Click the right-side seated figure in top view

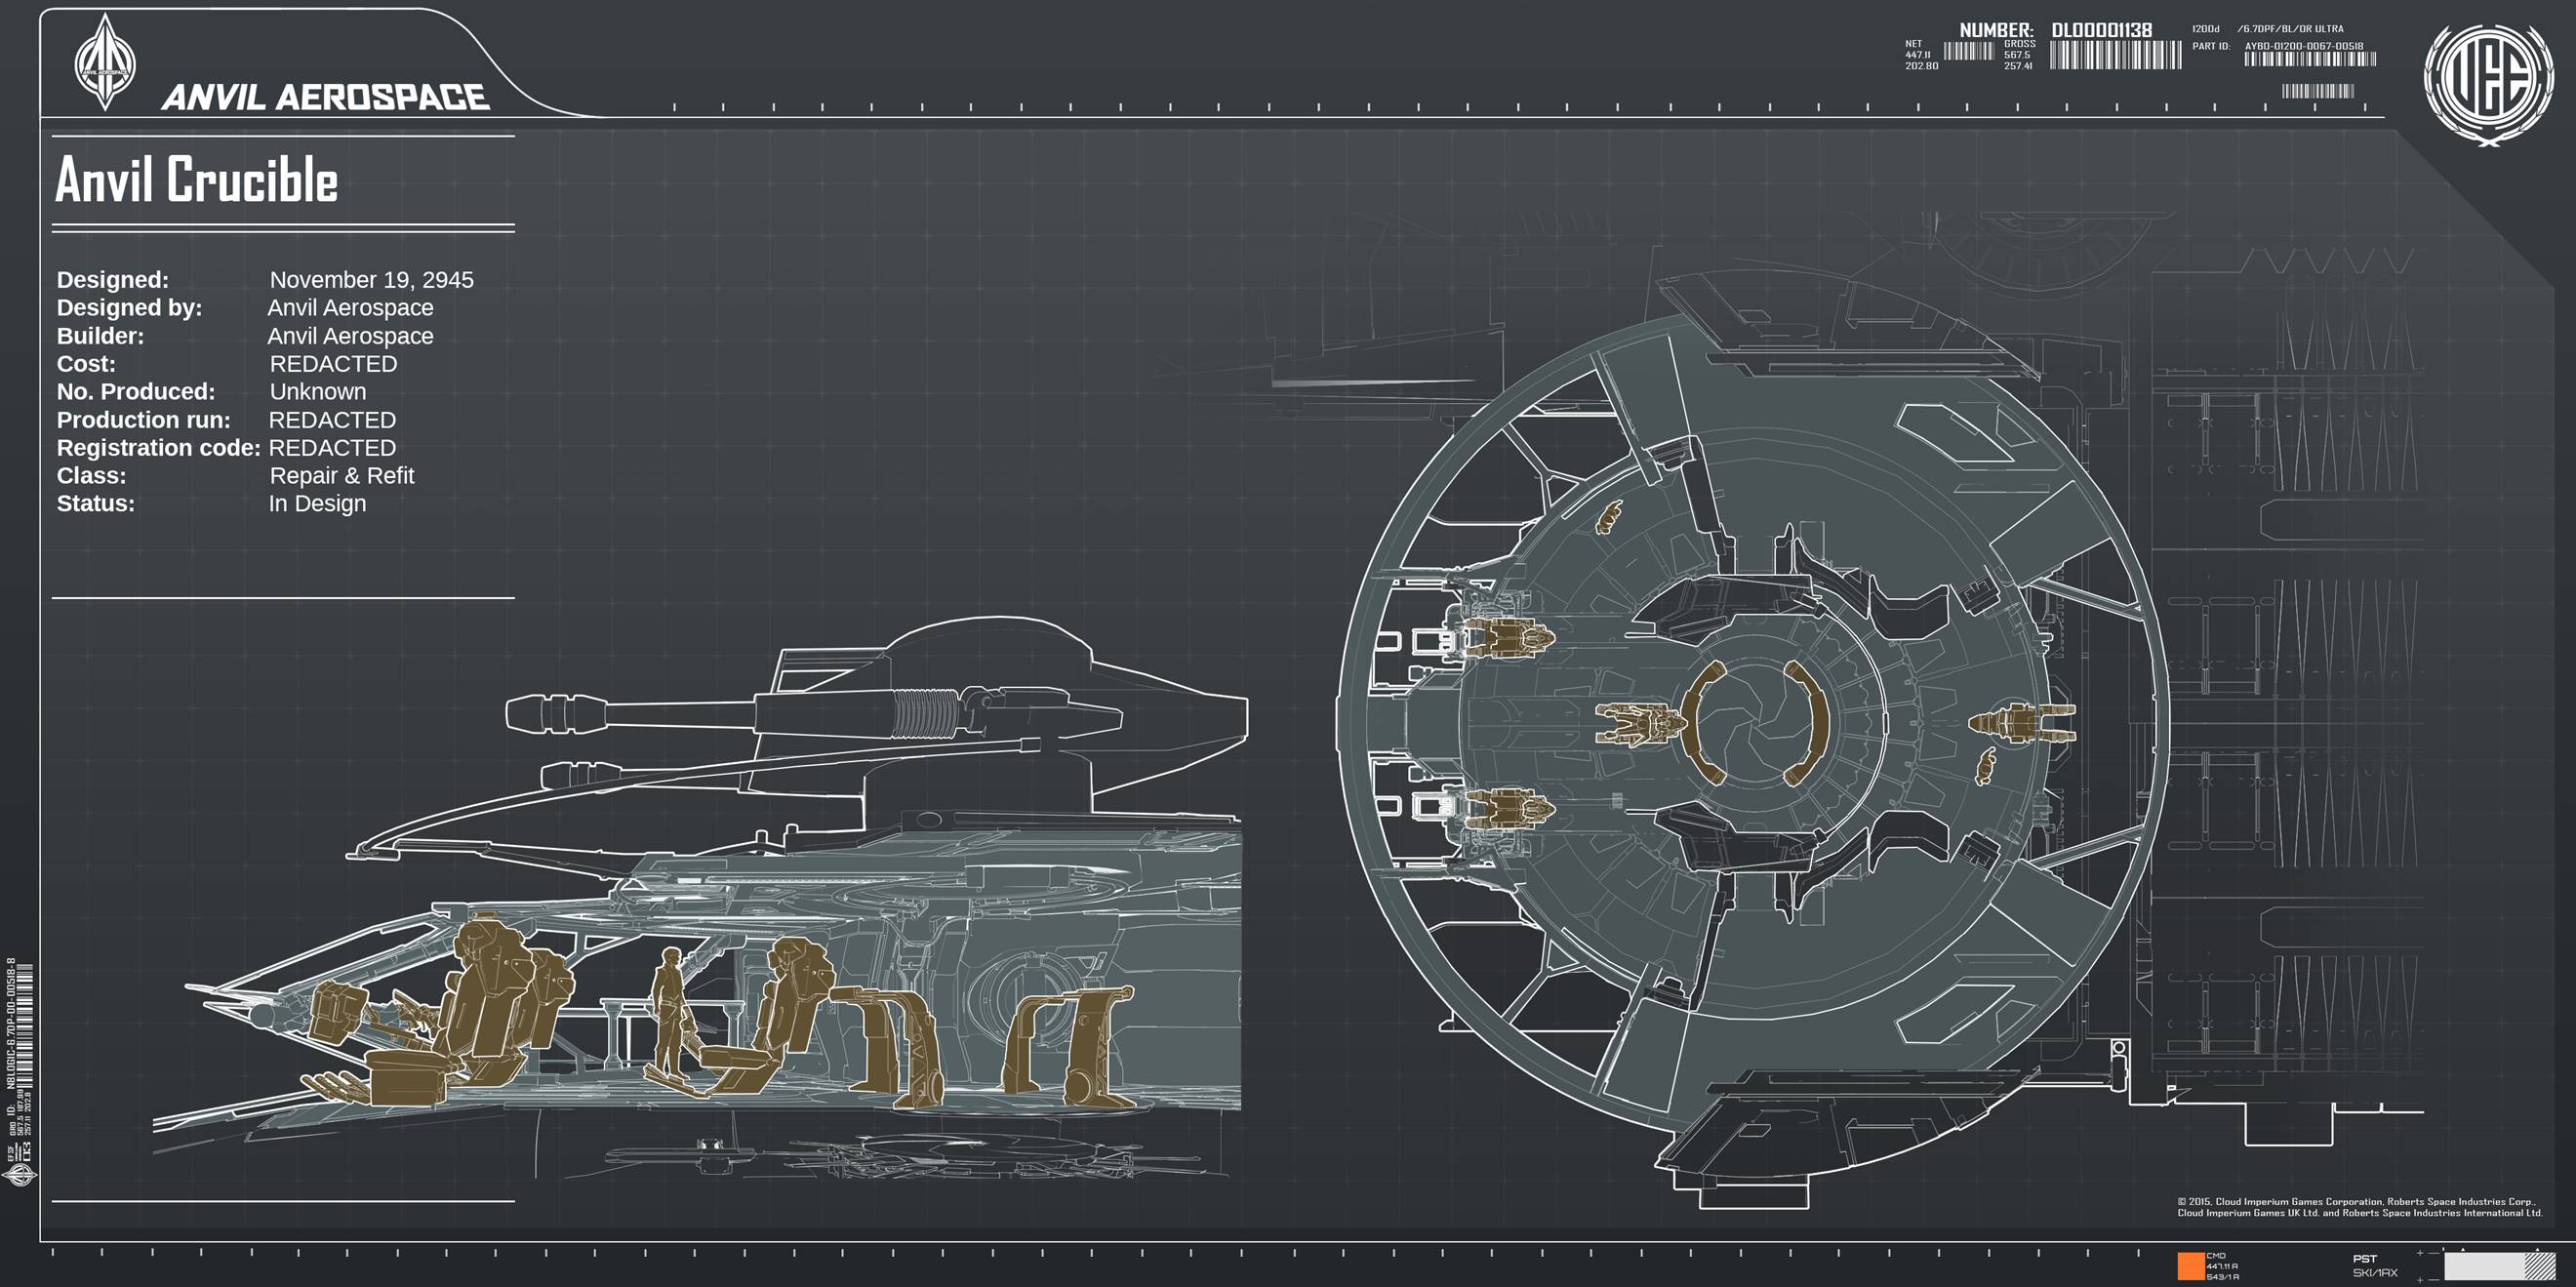pos(2022,722)
